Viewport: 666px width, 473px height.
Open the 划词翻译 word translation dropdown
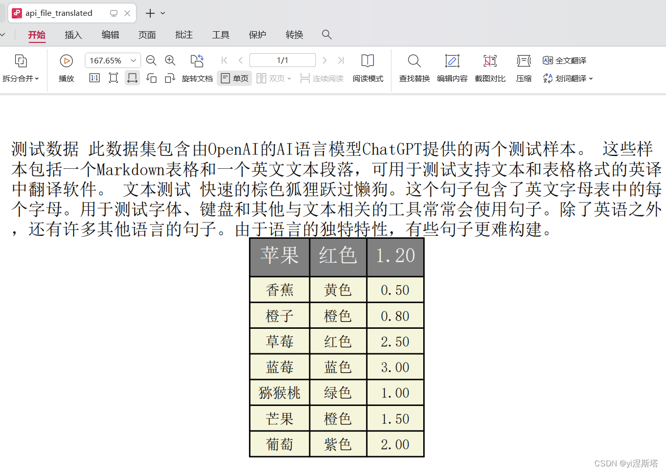(568, 78)
